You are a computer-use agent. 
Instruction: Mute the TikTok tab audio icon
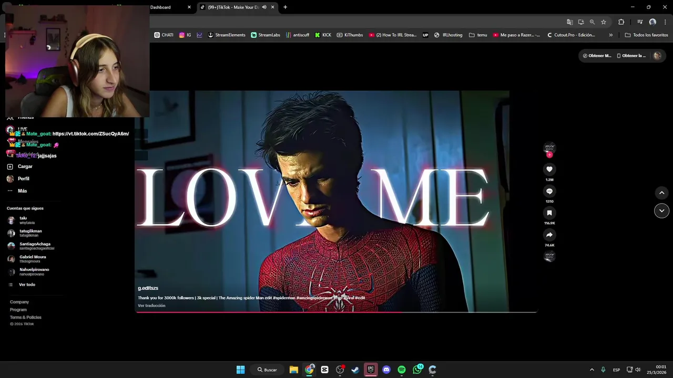[264, 7]
